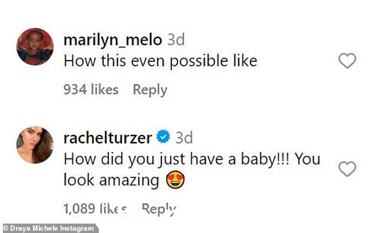The image size is (373, 233).
Task: Visit the rachelturzer username link
Action: 108,138
